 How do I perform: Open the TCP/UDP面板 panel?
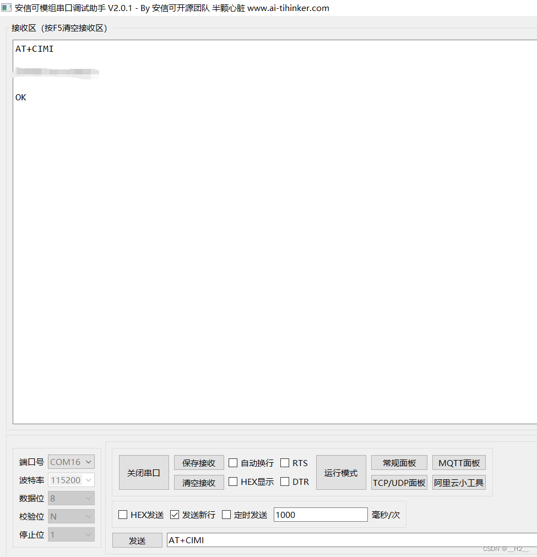pyautogui.click(x=399, y=482)
